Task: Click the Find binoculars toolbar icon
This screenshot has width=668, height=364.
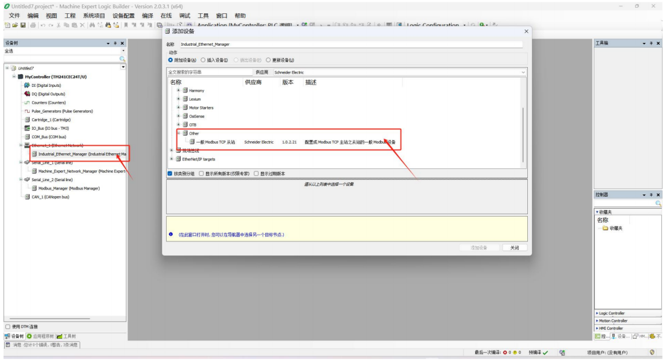Action: tap(92, 25)
